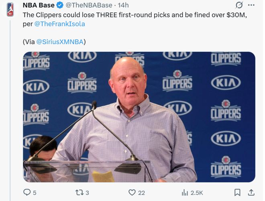Open the three-dot More options menu
This screenshot has height=201, width=265.
[x=251, y=5]
